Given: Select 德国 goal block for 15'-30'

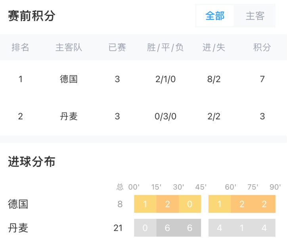Looking at the screenshot, I should coord(167,204).
